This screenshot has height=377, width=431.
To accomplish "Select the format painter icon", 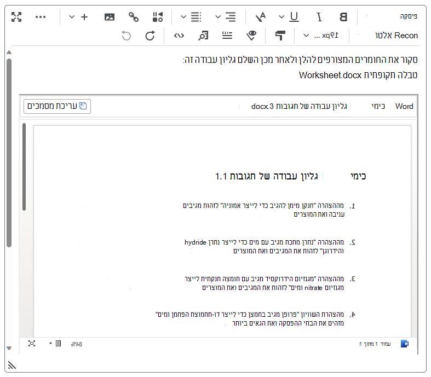I will click(x=280, y=36).
